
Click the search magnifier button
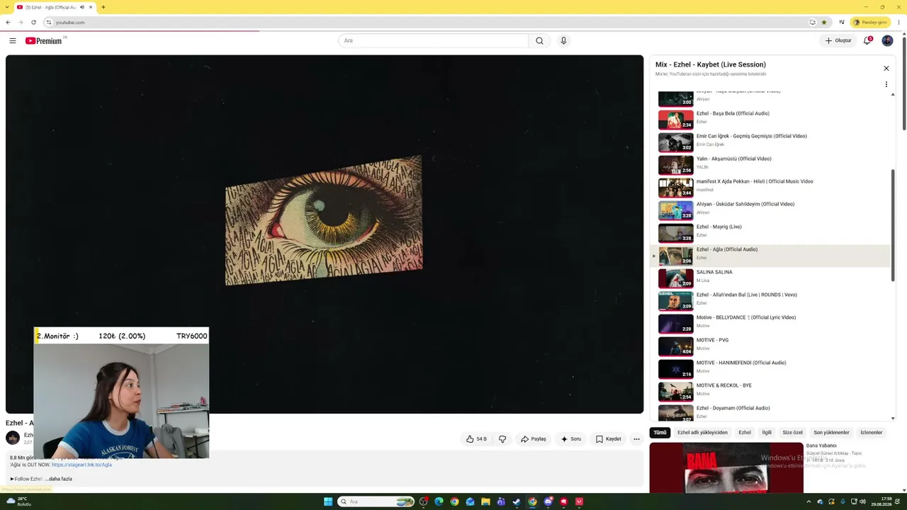(x=539, y=41)
